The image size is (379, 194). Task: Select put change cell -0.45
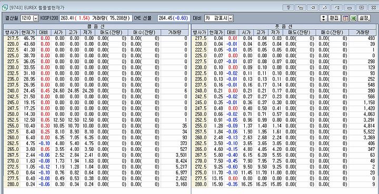click(x=232, y=161)
